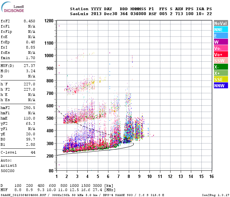The width and height of the screenshot is (230, 197).
Task: Select the Vo- pink legend swatch
Action: click(221, 48)
